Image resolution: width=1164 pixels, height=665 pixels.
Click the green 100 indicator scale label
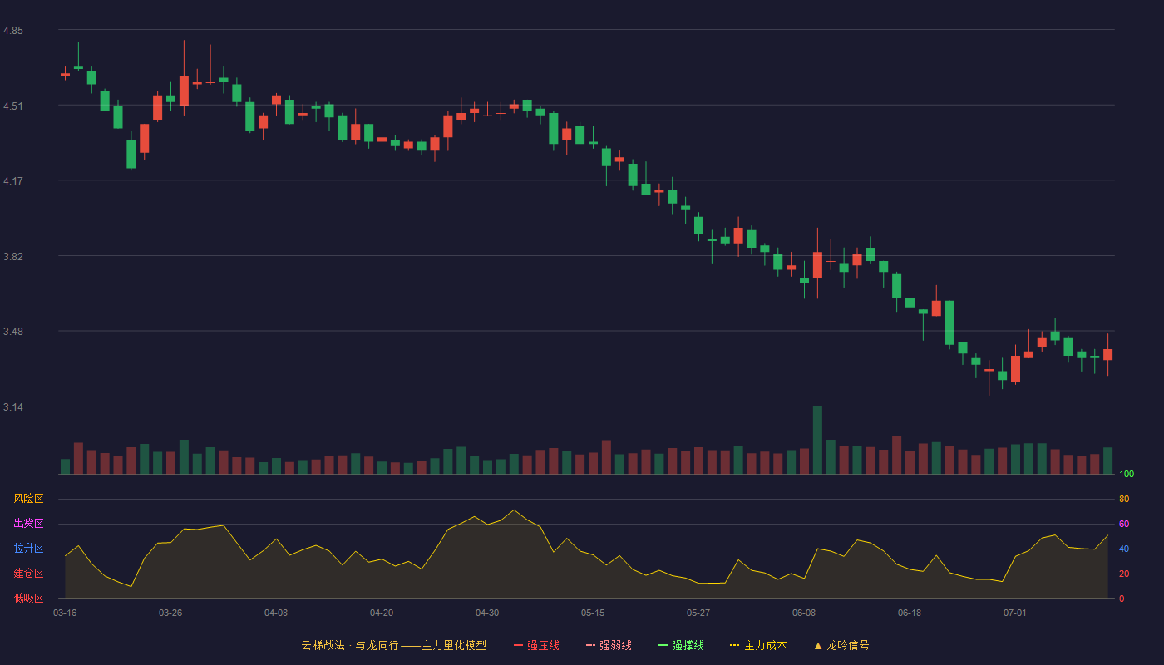(1127, 475)
